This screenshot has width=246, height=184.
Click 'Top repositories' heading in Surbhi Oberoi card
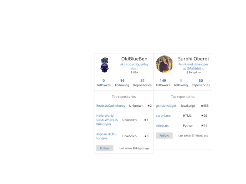tap(183, 97)
